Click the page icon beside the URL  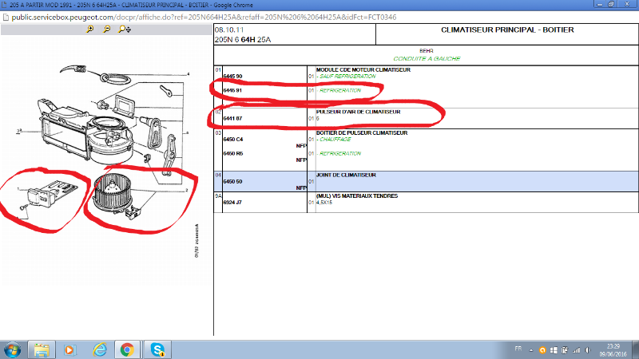pos(6,18)
